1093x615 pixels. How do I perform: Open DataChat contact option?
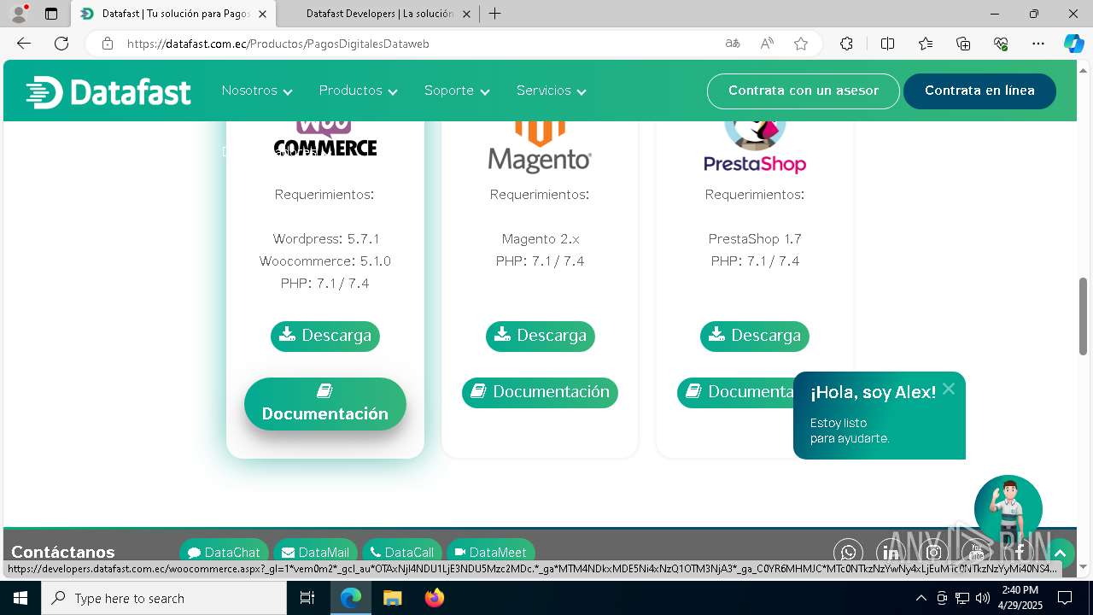point(225,552)
